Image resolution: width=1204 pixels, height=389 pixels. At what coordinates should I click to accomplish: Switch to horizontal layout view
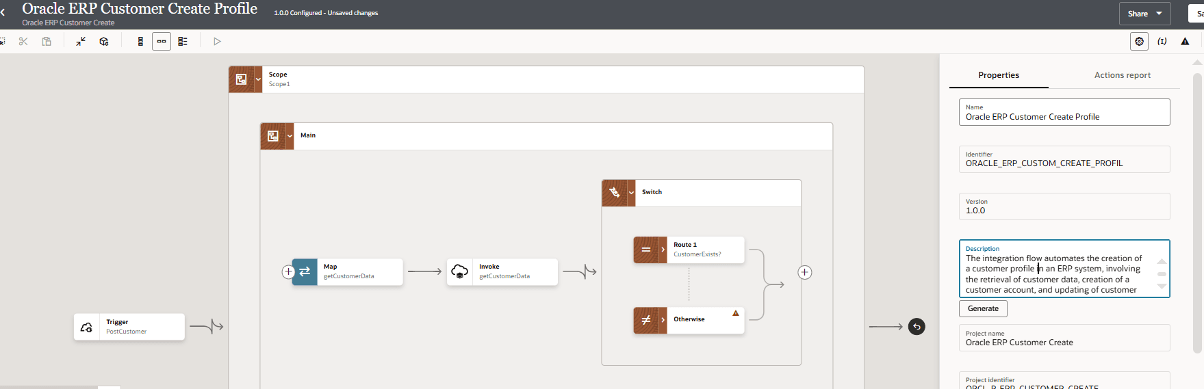coord(162,42)
